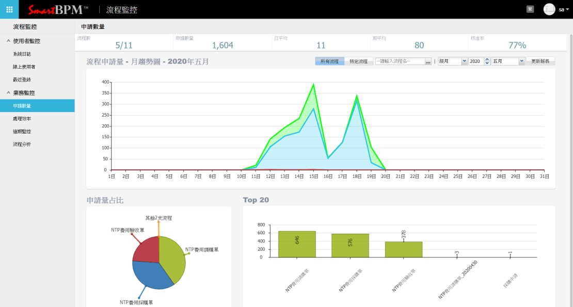Open the 按月 period dropdown

click(452, 61)
